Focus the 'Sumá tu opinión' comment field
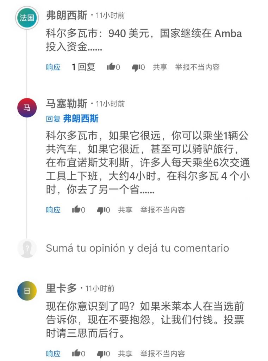This screenshot has height=361, width=268. (137, 248)
